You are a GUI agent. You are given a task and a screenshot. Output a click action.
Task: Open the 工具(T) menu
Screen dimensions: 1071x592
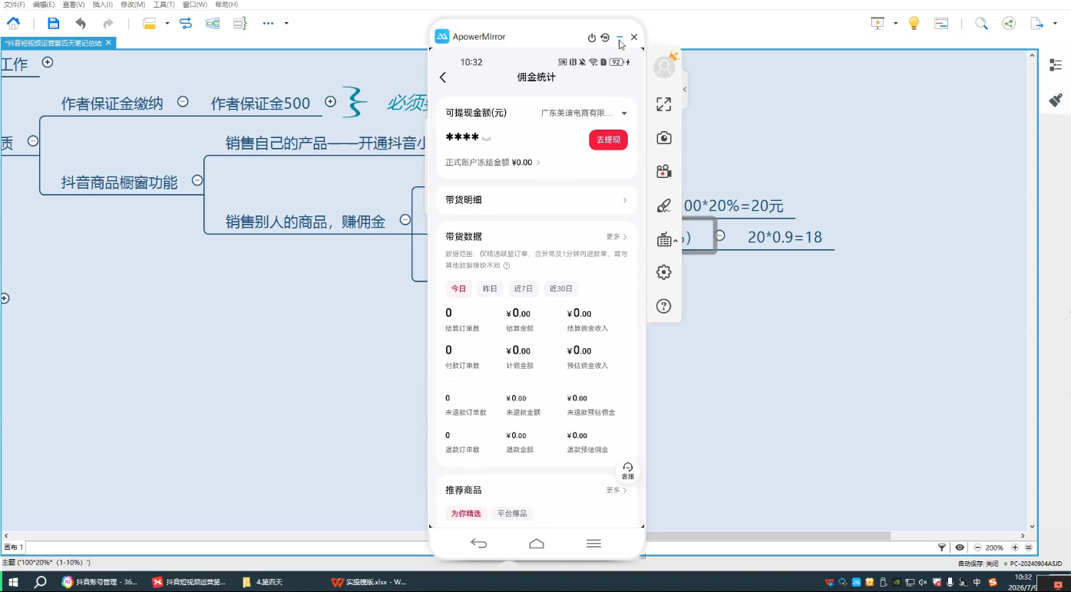164,5
